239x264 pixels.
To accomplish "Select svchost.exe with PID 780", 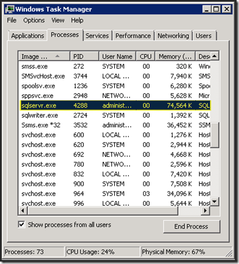I will 114,164.
